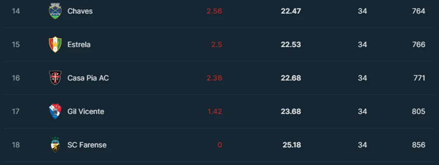Open the Chaves team link
The width and height of the screenshot is (439, 165).
(x=80, y=11)
